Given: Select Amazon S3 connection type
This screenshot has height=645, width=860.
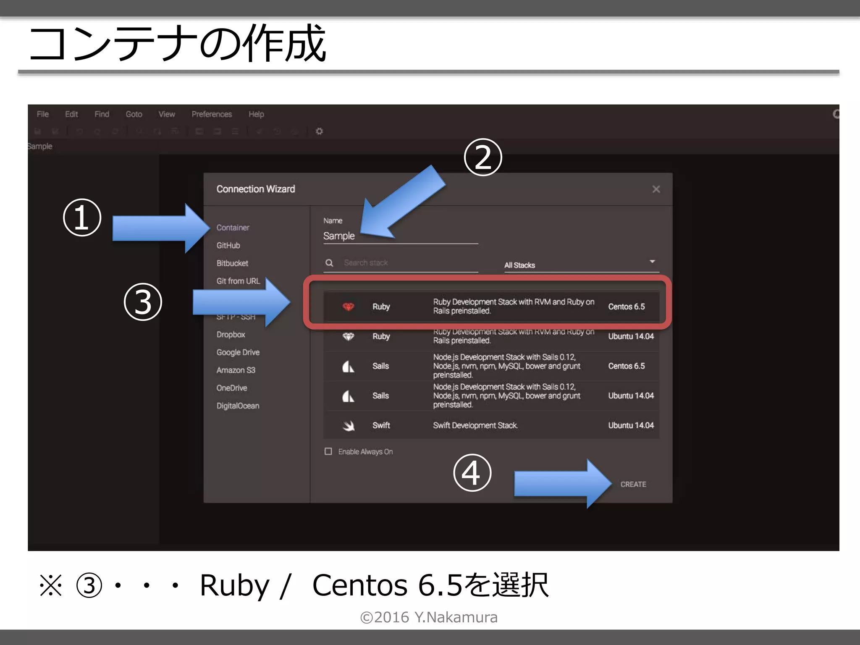Looking at the screenshot, I should [x=236, y=370].
